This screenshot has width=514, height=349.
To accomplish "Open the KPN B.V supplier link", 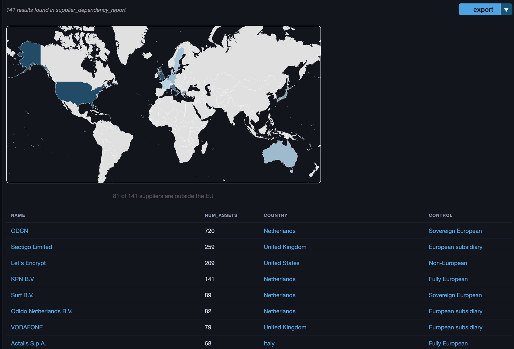I will [22, 279].
